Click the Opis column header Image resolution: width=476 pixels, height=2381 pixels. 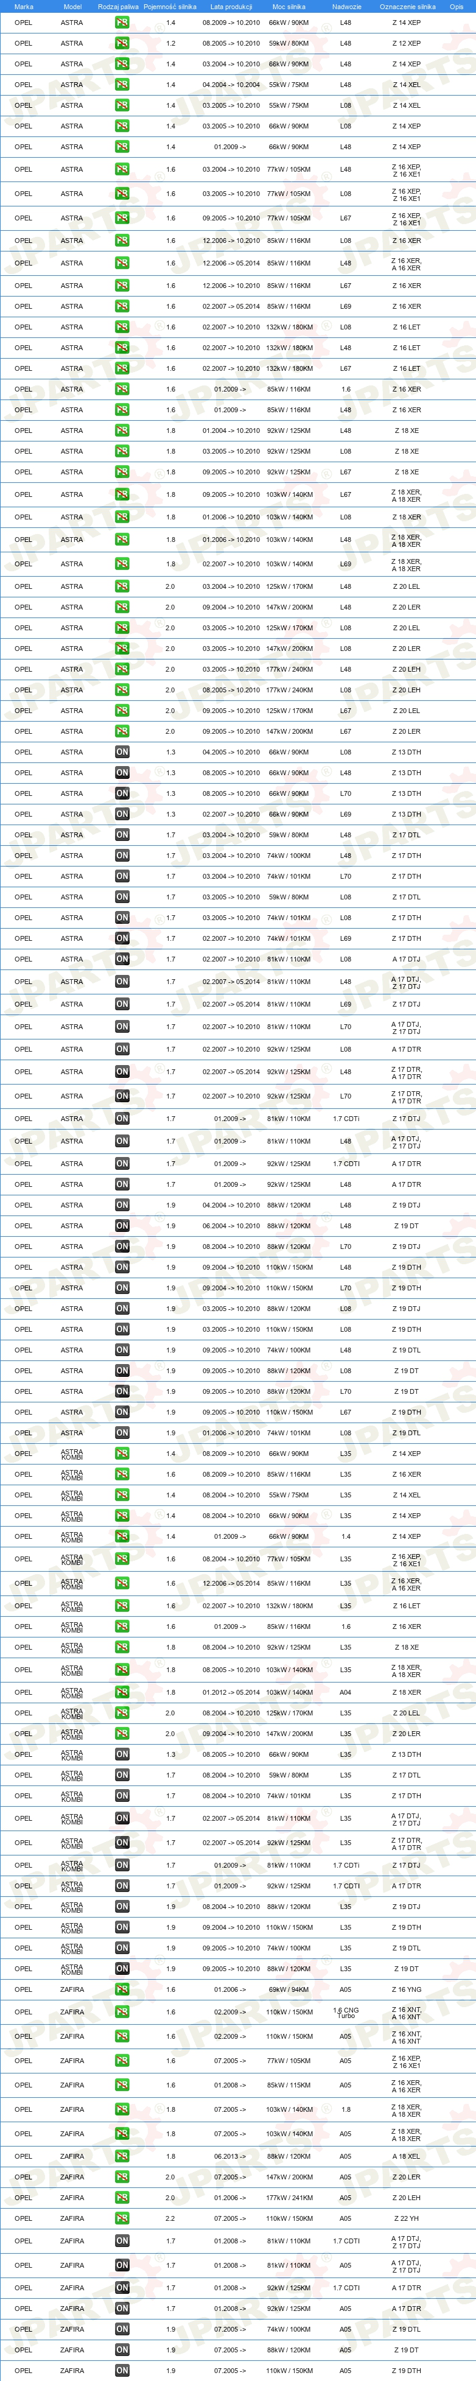coord(457,7)
